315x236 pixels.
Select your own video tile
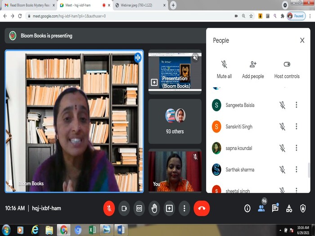(175, 170)
